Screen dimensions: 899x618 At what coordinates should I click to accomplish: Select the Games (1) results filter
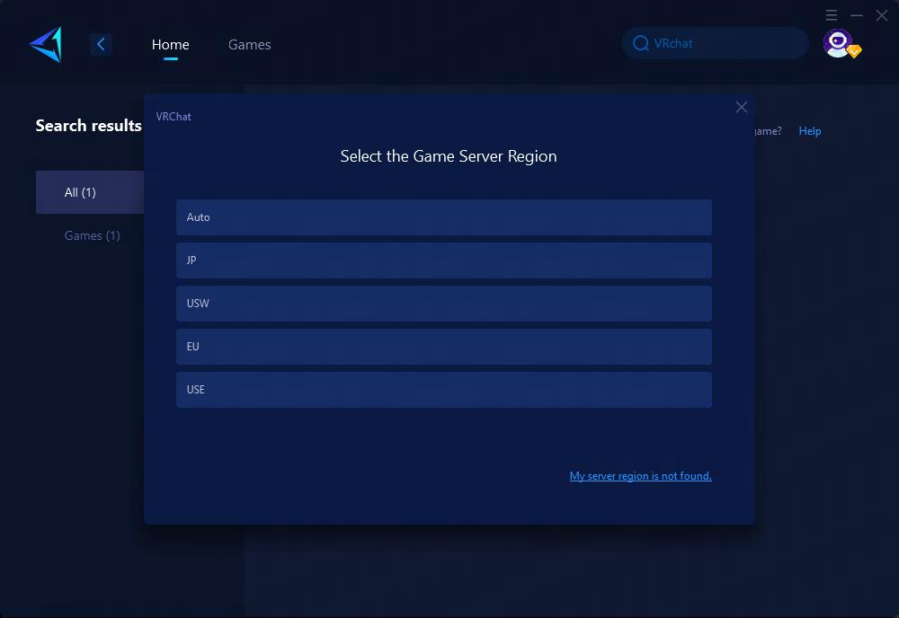coord(92,235)
